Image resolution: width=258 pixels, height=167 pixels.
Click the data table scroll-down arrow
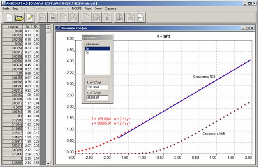48,163
